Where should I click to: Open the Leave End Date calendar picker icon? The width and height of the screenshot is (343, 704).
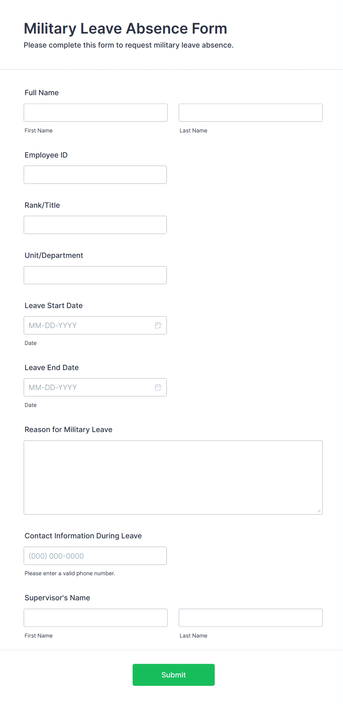(x=158, y=387)
